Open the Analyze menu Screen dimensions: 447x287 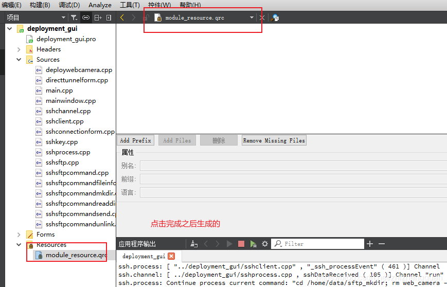point(100,5)
